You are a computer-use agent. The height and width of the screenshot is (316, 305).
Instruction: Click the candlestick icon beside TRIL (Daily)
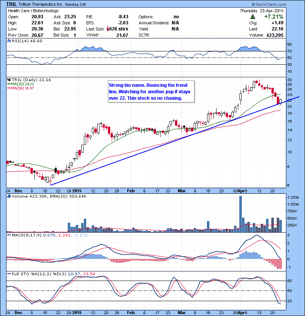pyautogui.click(x=9, y=80)
